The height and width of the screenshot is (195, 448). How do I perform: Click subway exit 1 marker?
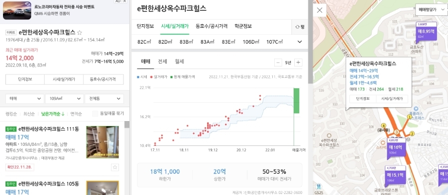coord(409,117)
